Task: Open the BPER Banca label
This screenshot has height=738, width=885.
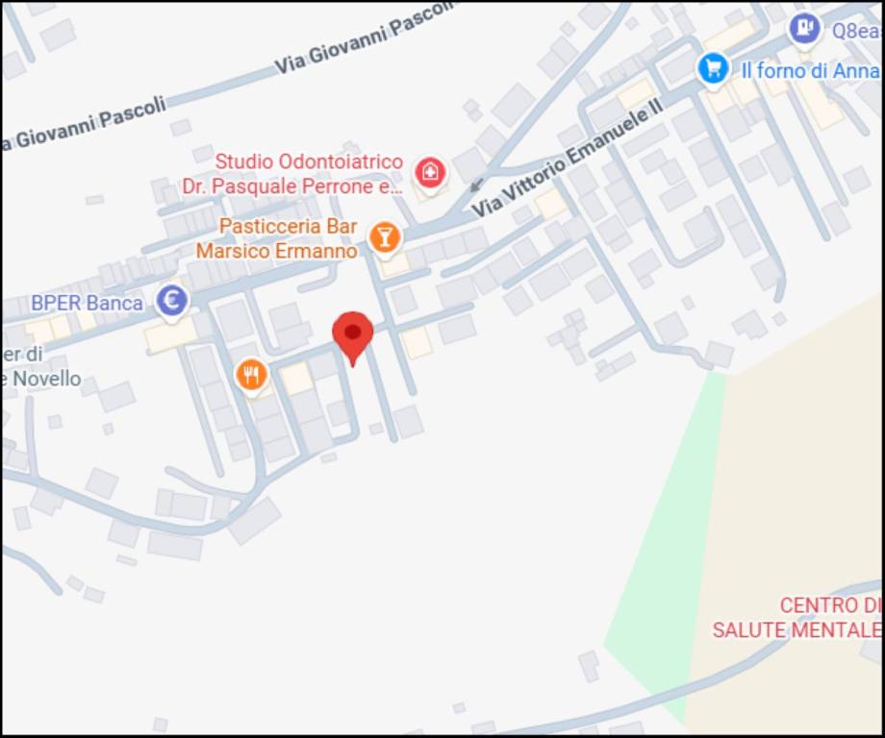Action: coord(87,303)
